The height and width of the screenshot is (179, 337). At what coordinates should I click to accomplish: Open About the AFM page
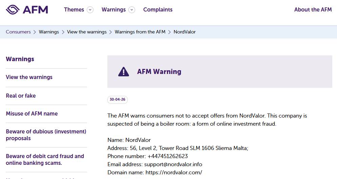coord(313,10)
